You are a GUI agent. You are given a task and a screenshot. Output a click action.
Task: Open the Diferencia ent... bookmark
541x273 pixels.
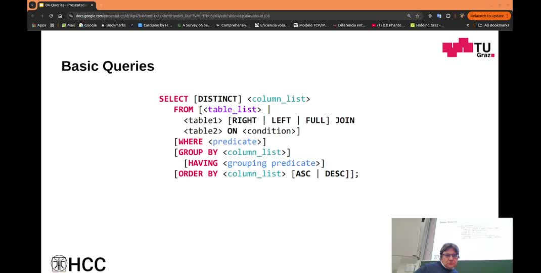pyautogui.click(x=350, y=25)
